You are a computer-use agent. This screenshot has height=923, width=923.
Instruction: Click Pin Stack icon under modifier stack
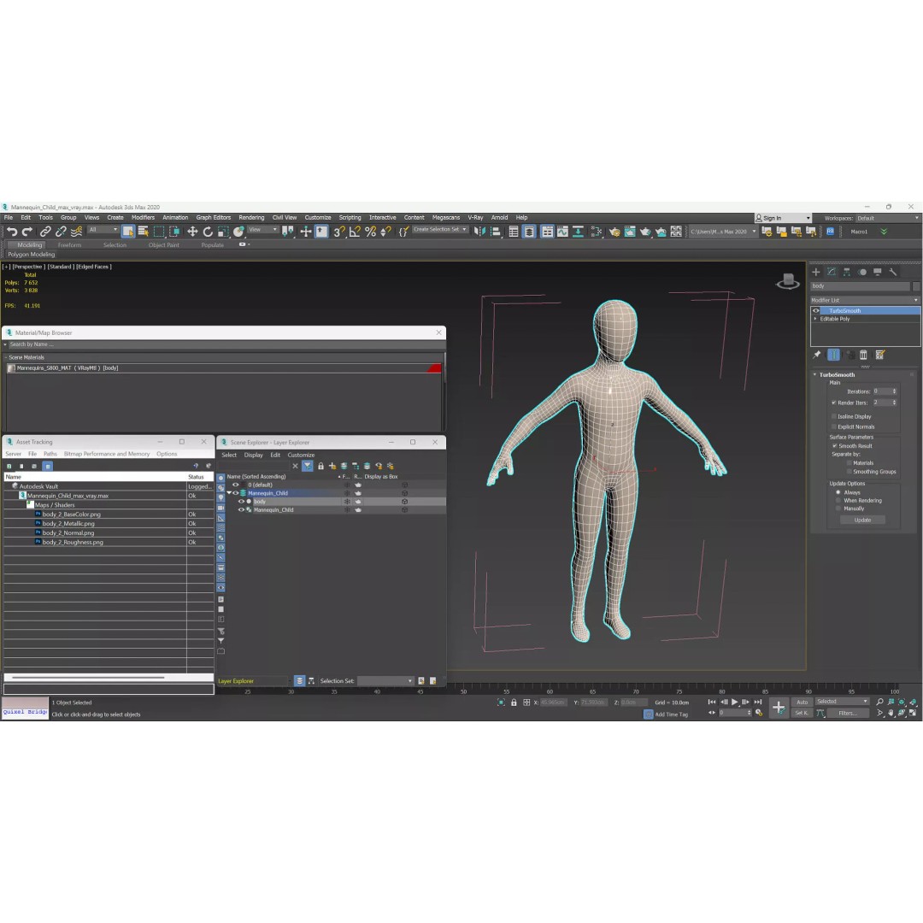(816, 355)
